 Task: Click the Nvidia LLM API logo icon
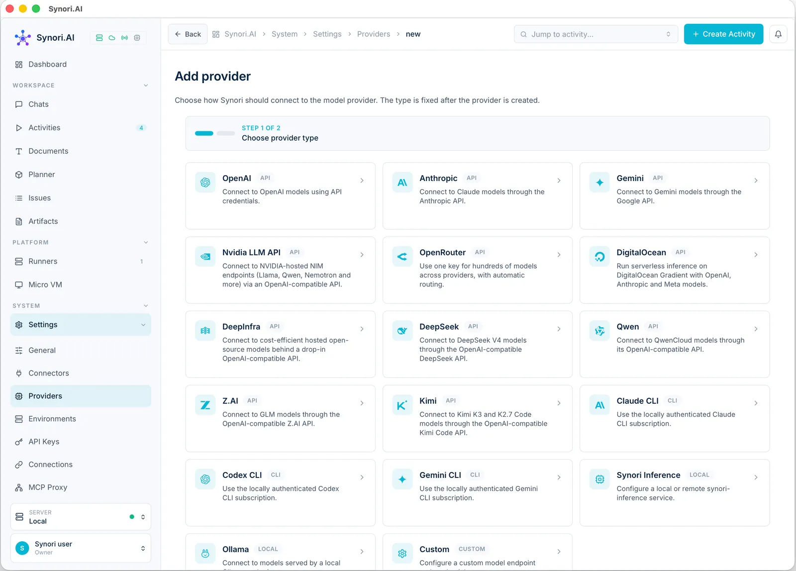click(x=205, y=257)
